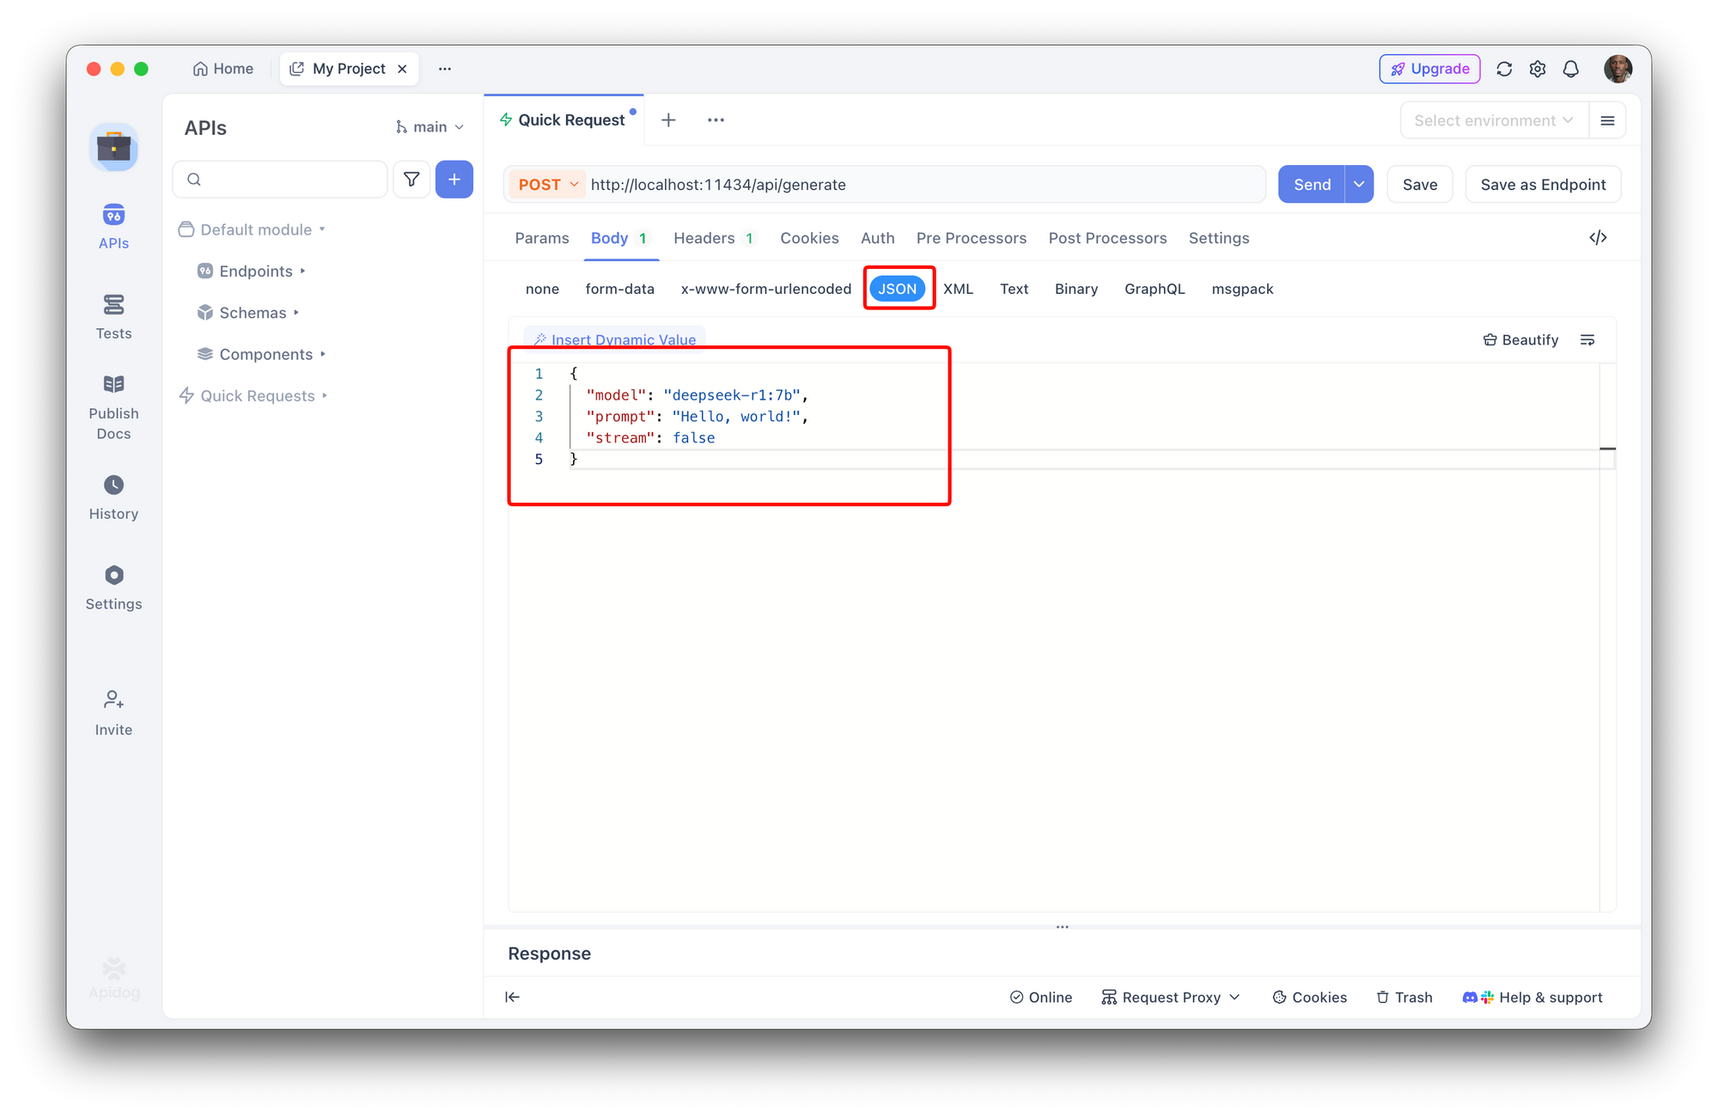Open the notifications bell

1571,69
